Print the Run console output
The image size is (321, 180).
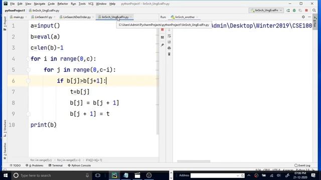[x=169, y=48]
